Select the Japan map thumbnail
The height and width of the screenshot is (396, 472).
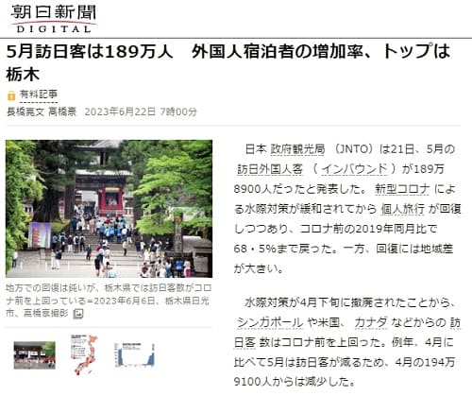pyautogui.click(x=84, y=354)
